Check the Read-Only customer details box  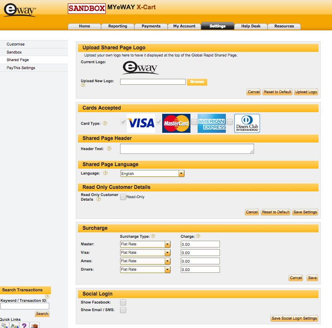[x=123, y=197]
